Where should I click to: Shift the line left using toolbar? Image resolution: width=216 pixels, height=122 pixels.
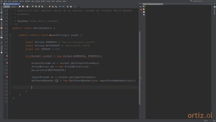60,7
